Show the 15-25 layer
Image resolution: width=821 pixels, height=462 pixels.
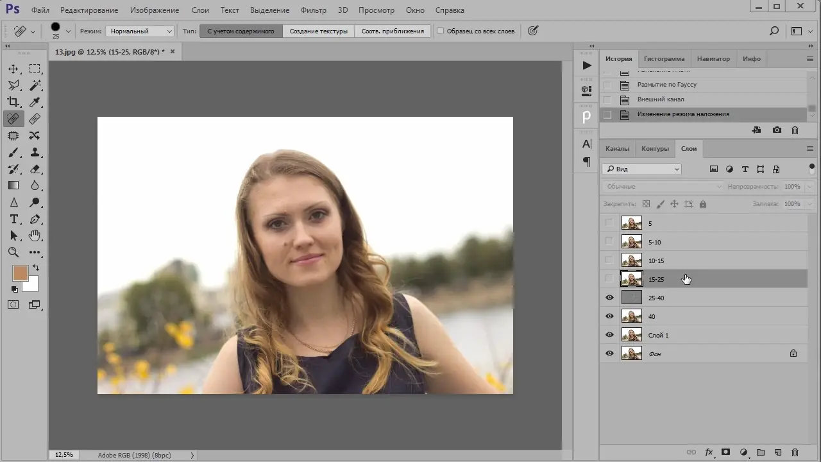coord(609,279)
